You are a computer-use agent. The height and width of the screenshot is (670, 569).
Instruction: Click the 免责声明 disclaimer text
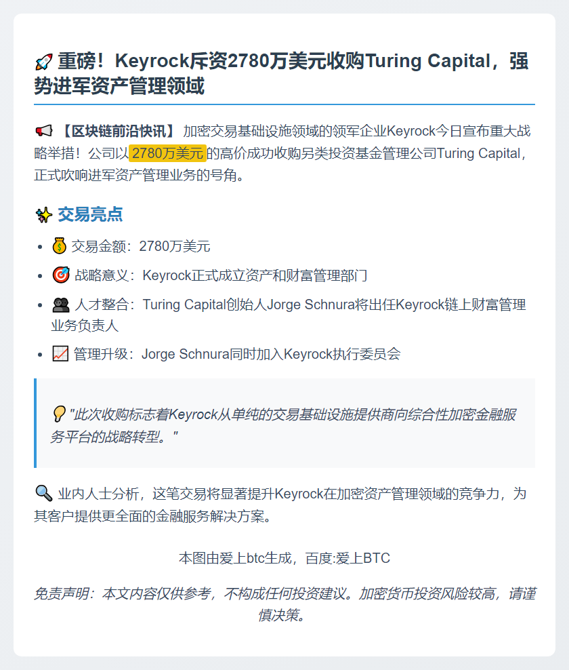pyautogui.click(x=284, y=604)
